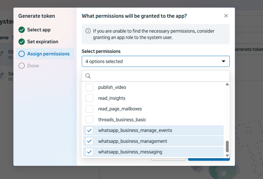Select the Done step in the wizard

(32, 66)
